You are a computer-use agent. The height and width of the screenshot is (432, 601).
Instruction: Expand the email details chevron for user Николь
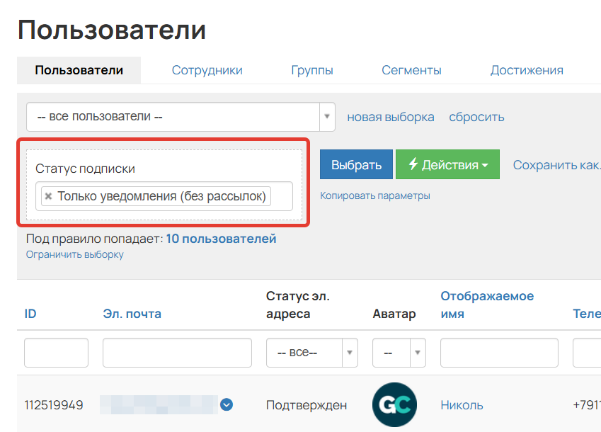[226, 404]
